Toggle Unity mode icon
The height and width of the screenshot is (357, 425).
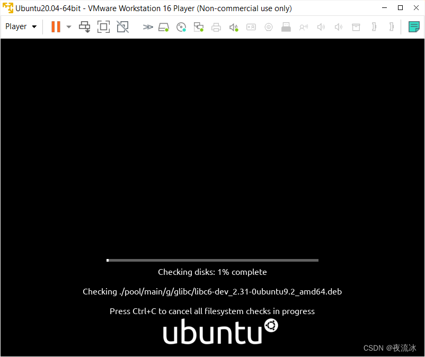[123, 27]
